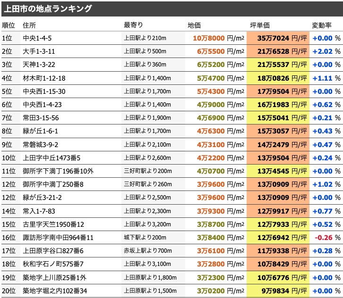This screenshot has height=298, width=343.
Task: Open the 中央西1-4-23 address
Action: click(42, 105)
